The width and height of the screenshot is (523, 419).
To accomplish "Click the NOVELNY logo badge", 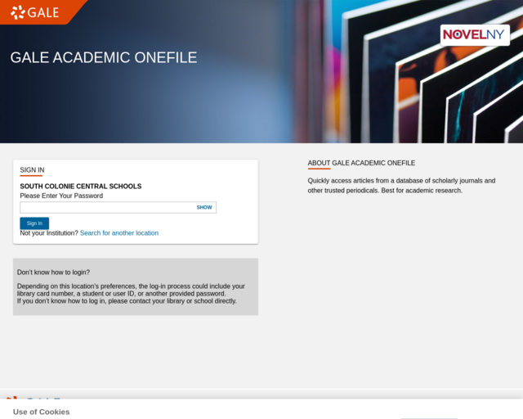I will click(x=475, y=34).
